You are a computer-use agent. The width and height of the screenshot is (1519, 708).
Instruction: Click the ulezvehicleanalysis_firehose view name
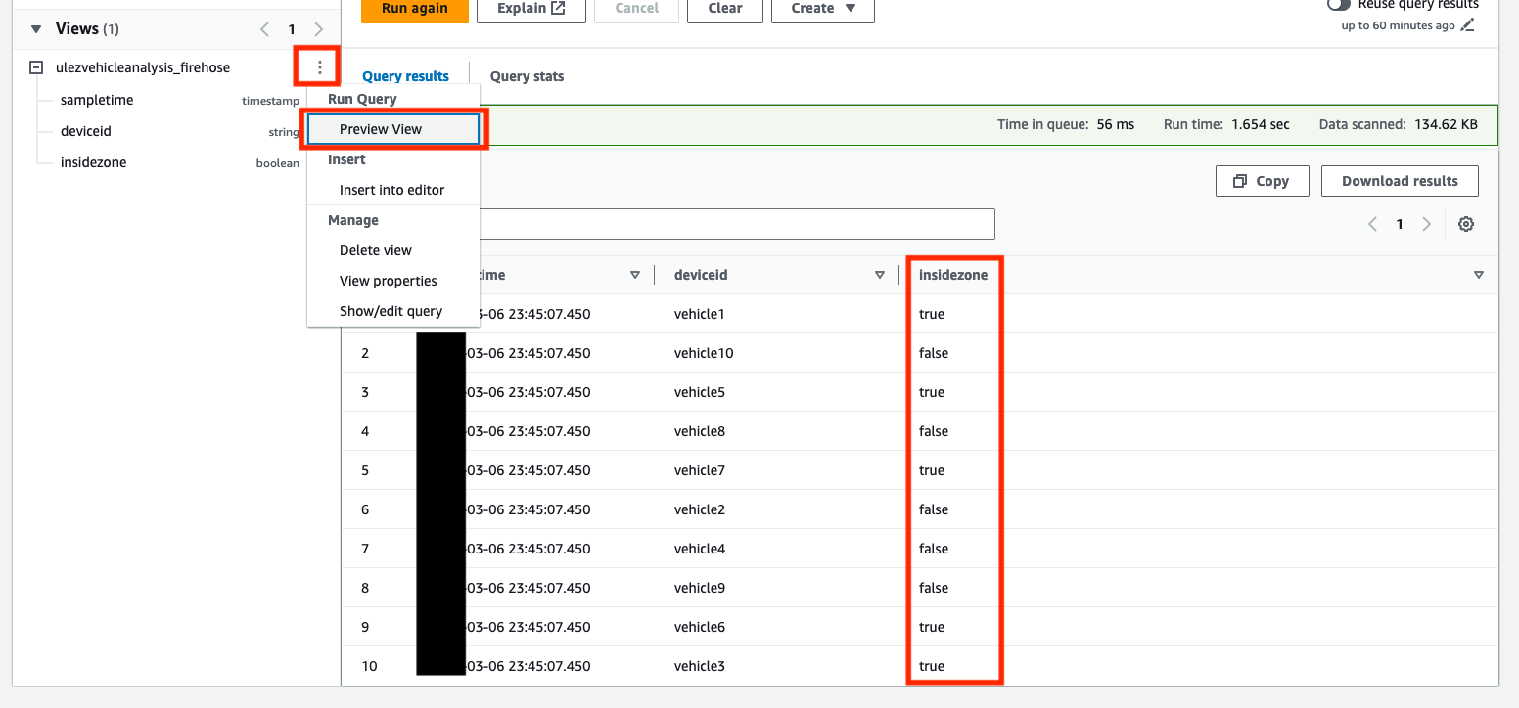(143, 67)
